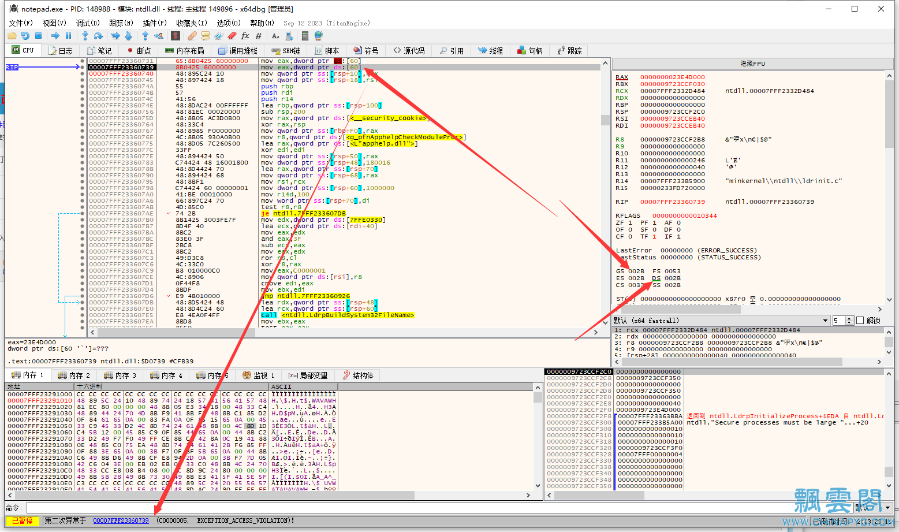
Task: Open the String search Az icon
Action: [275, 36]
